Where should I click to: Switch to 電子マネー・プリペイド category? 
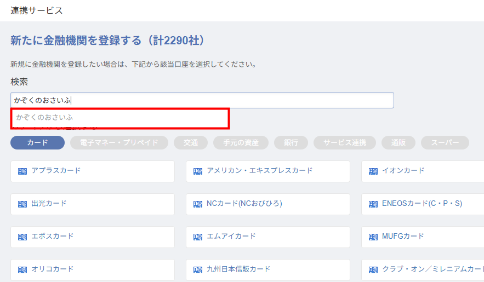pyautogui.click(x=119, y=143)
